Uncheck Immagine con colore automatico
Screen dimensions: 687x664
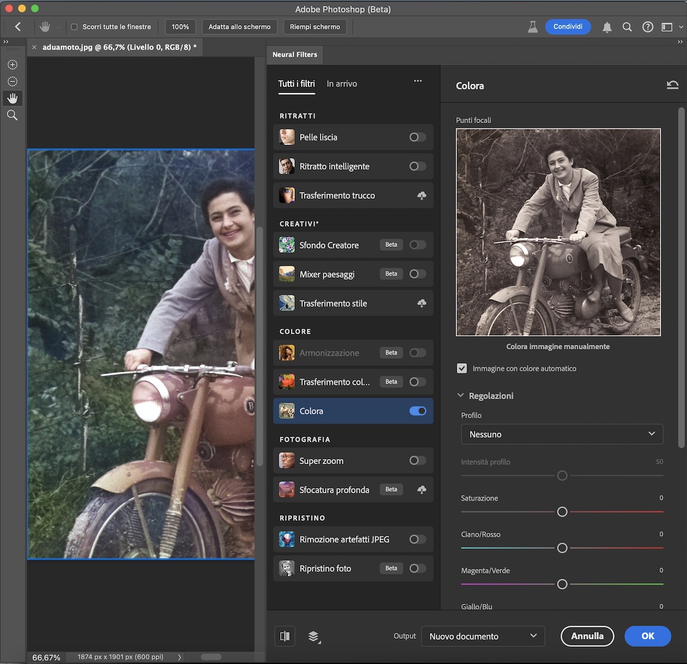coord(462,368)
